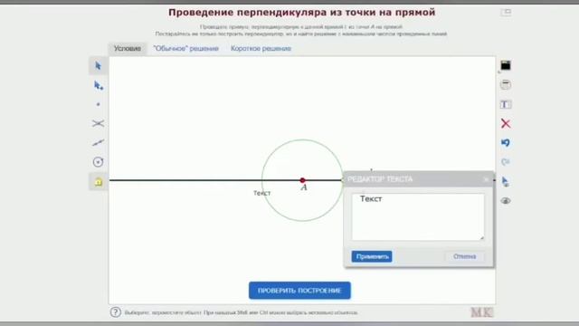This screenshot has width=579, height=326.
Task: Open the line style round icon
Action: click(x=506, y=84)
